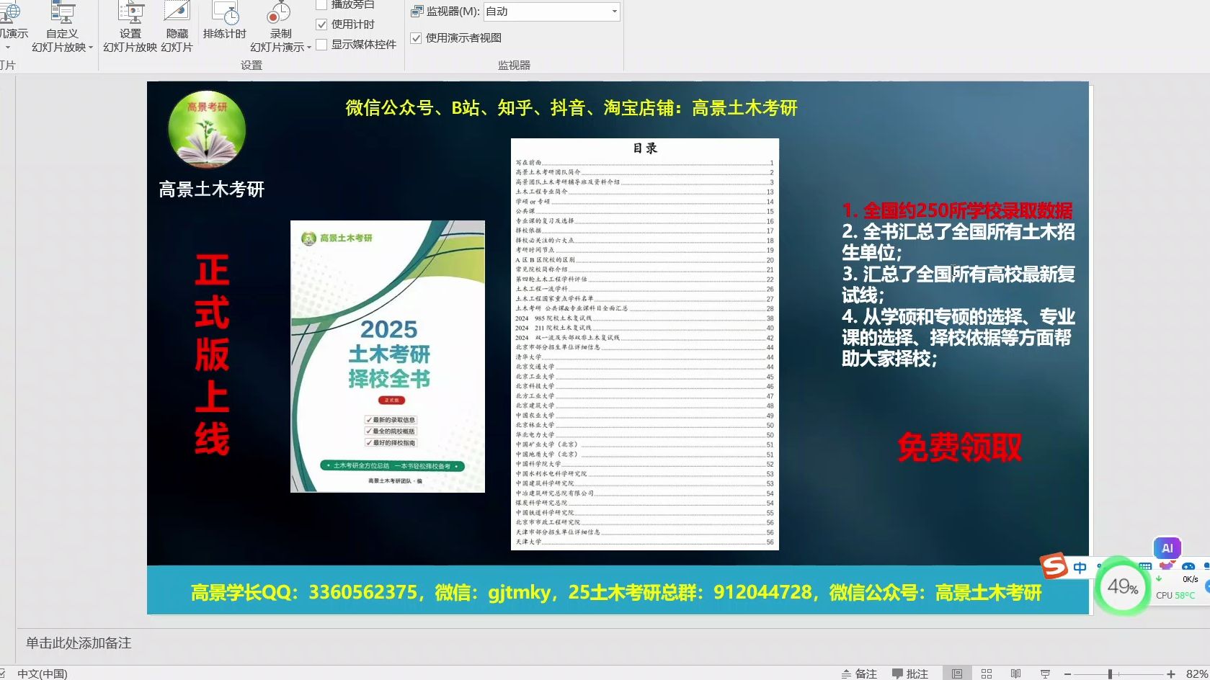Click the CPU 58°C temperature readout
The width and height of the screenshot is (1210, 680).
coord(1175,595)
